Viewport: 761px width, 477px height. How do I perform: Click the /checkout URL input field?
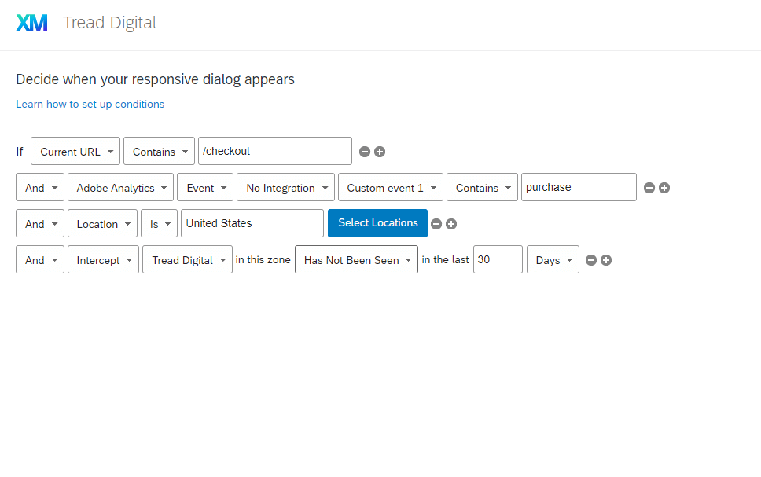pyautogui.click(x=274, y=151)
